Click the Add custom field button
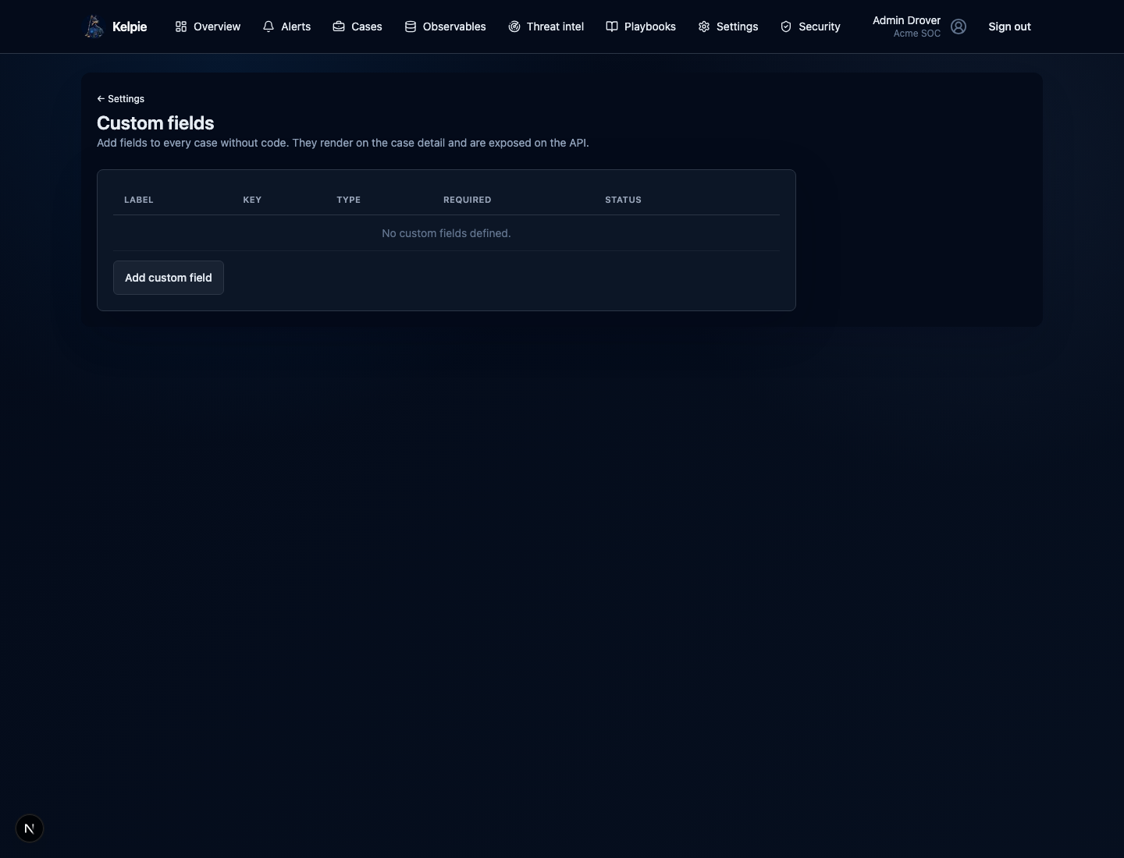This screenshot has width=1124, height=858. pos(169,278)
